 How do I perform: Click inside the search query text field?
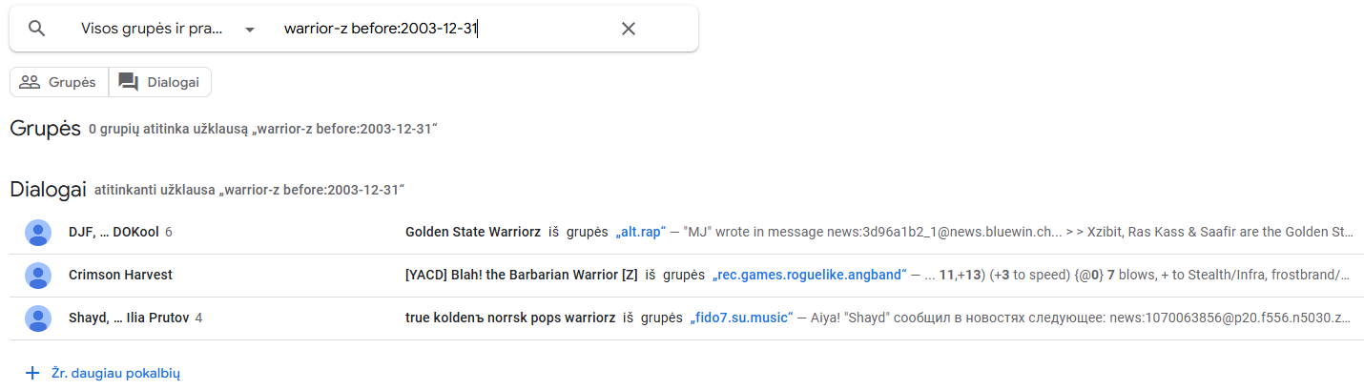(x=439, y=29)
